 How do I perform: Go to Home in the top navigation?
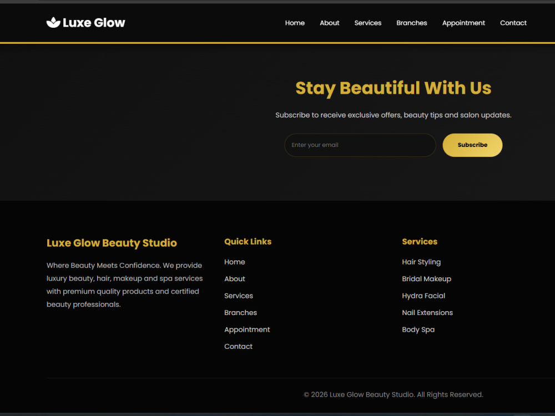(x=295, y=23)
